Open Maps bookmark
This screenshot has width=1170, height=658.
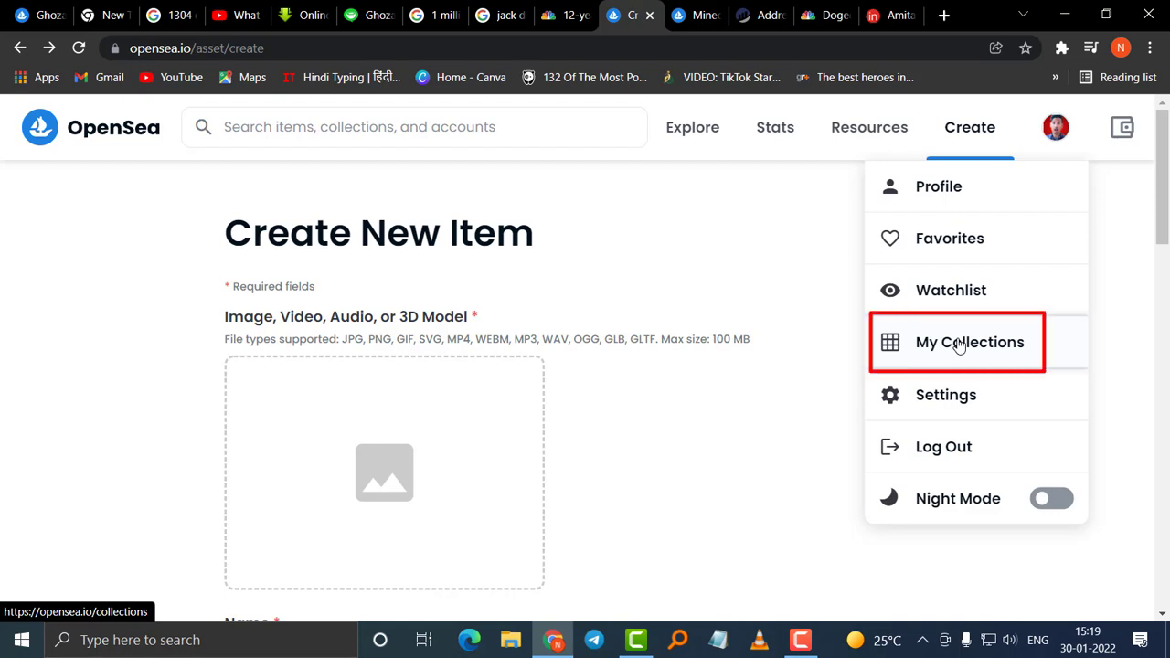(x=242, y=77)
